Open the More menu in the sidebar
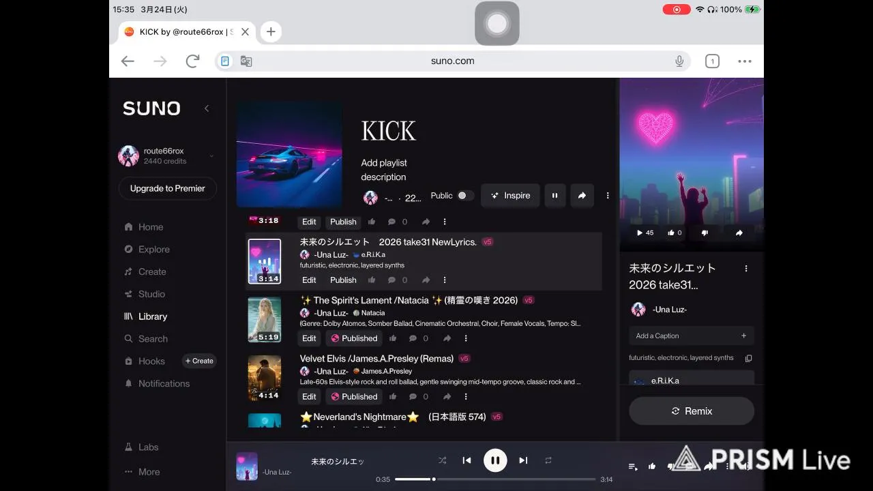Image resolution: width=873 pixels, height=491 pixels. click(x=143, y=472)
